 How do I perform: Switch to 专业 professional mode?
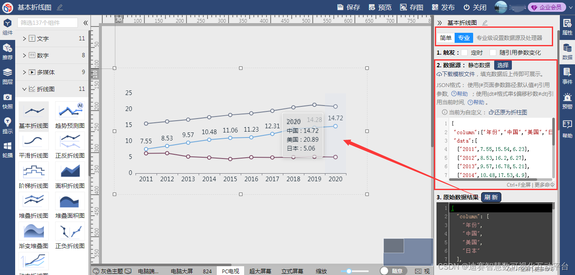click(x=464, y=38)
